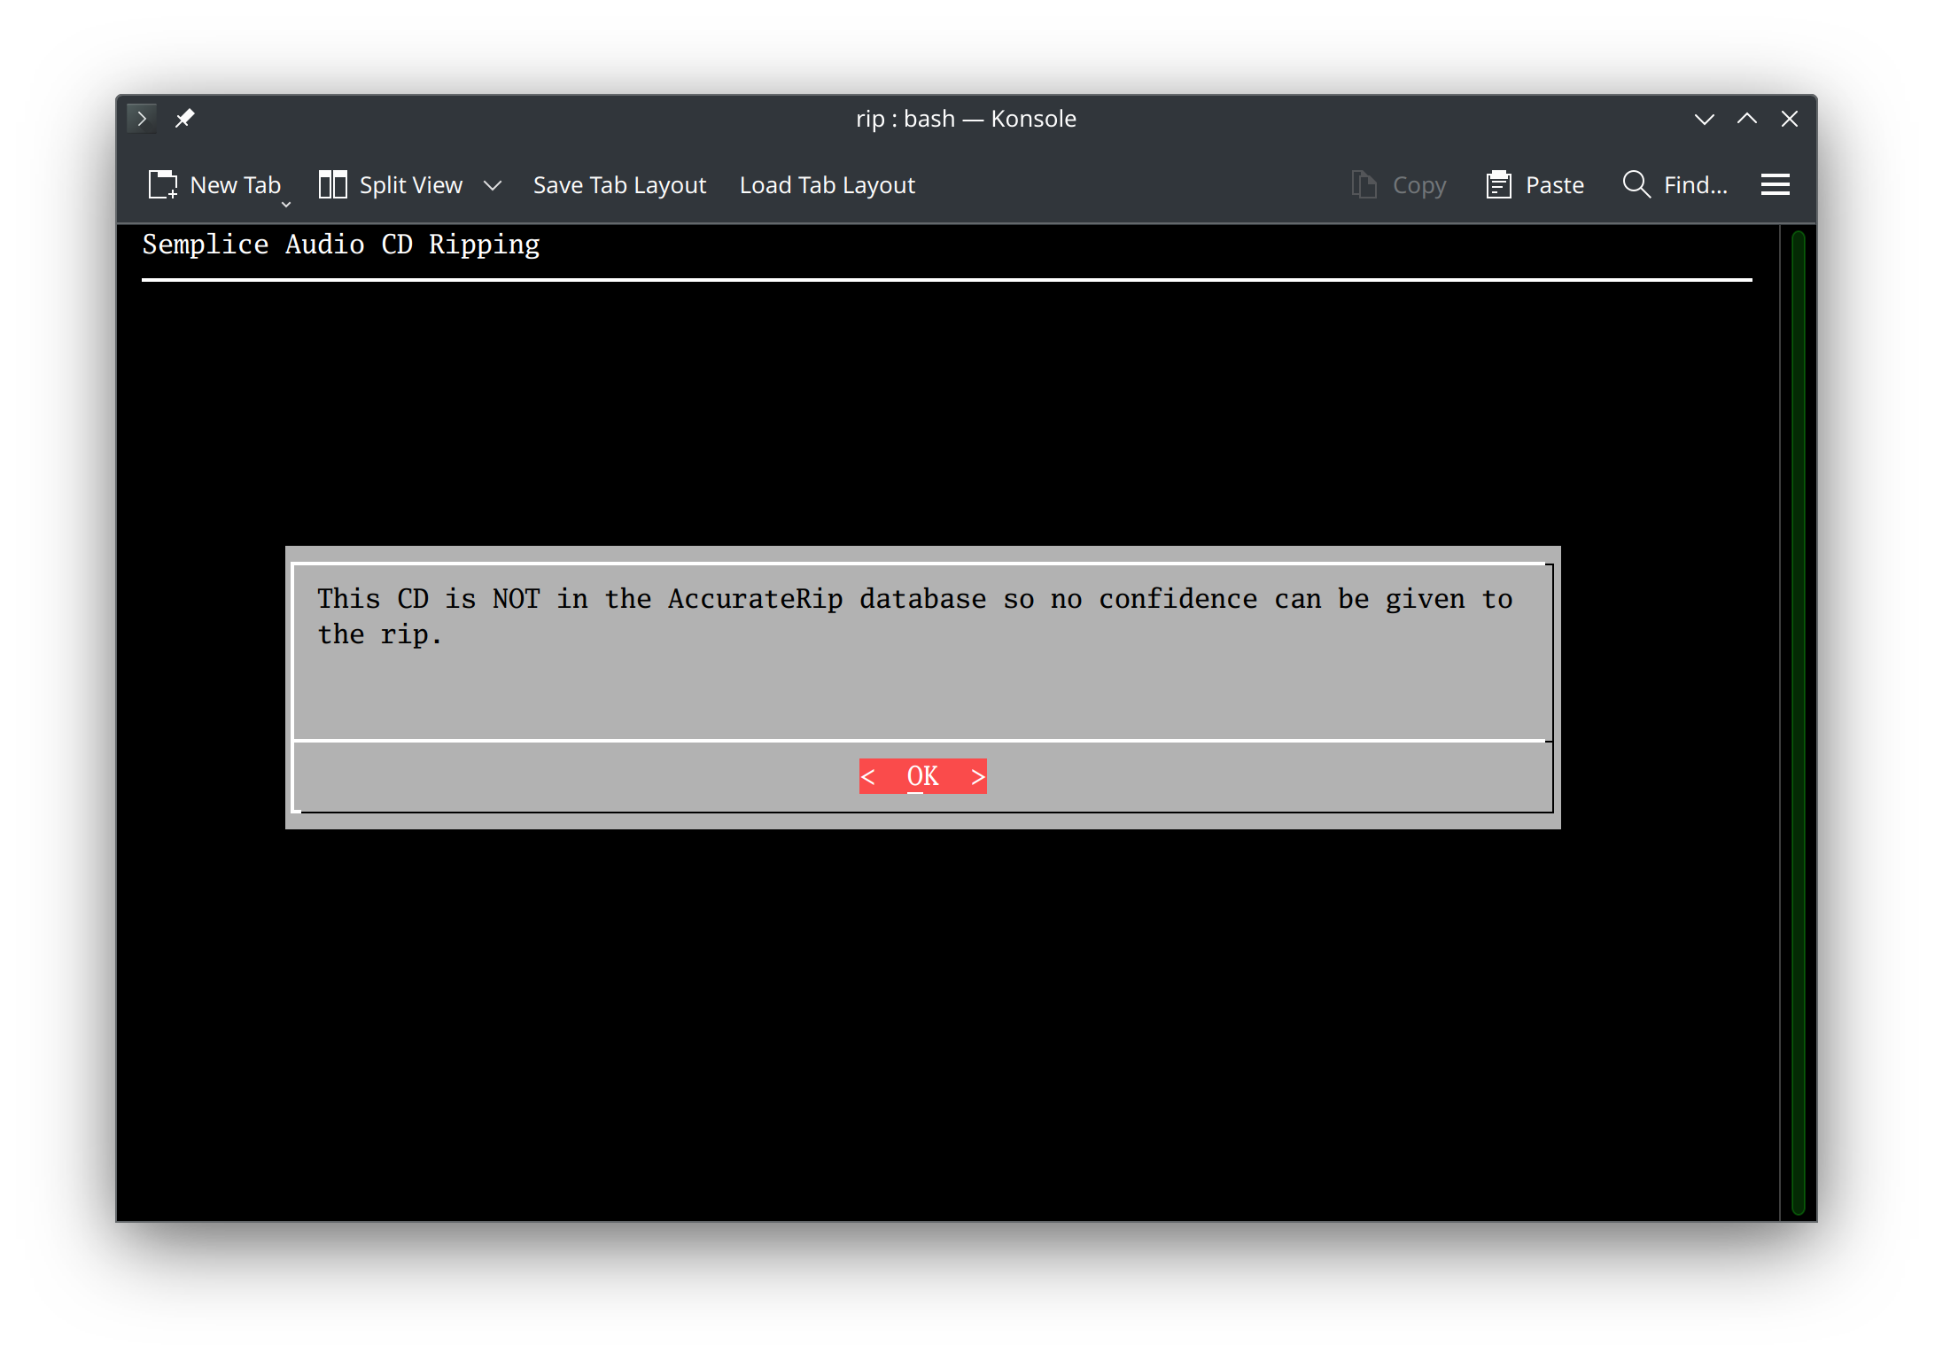
Task: Click the Find... toolbar label
Action: [1694, 184]
